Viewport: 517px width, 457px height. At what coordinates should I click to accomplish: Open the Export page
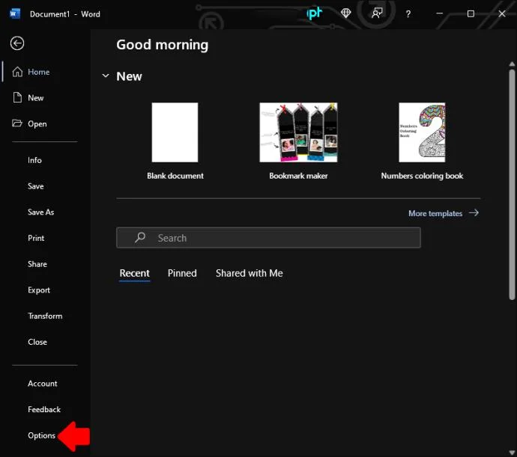[x=39, y=290]
